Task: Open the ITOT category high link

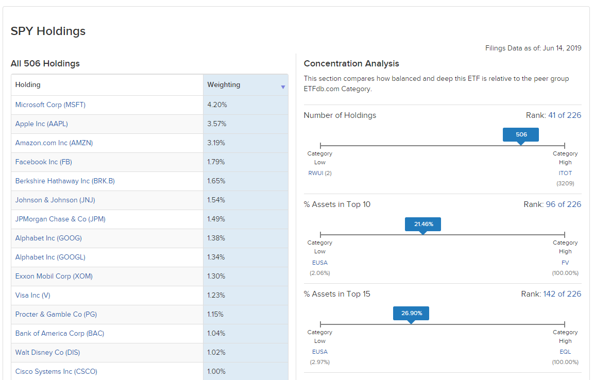Action: tap(565, 173)
